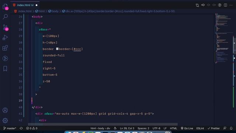Click index.html in the breadcrumb

point(25,11)
